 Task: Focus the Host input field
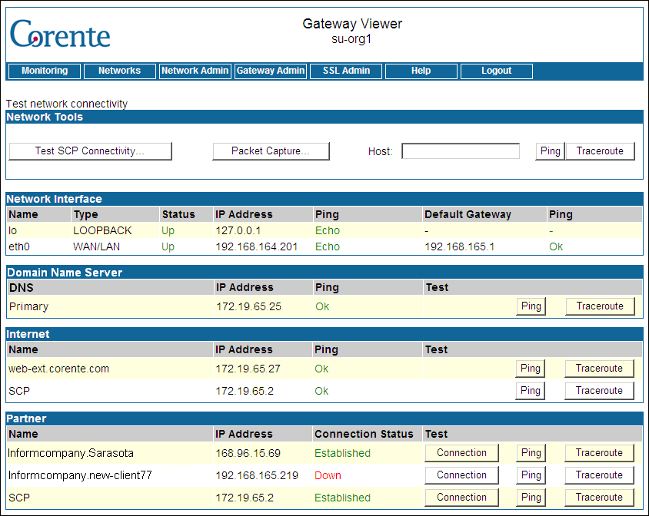461,151
